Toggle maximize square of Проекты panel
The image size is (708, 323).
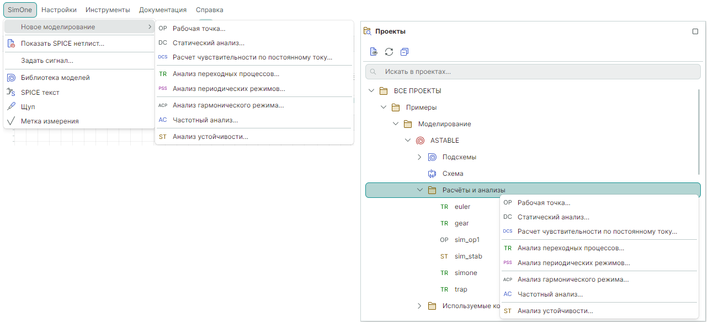[x=695, y=31]
